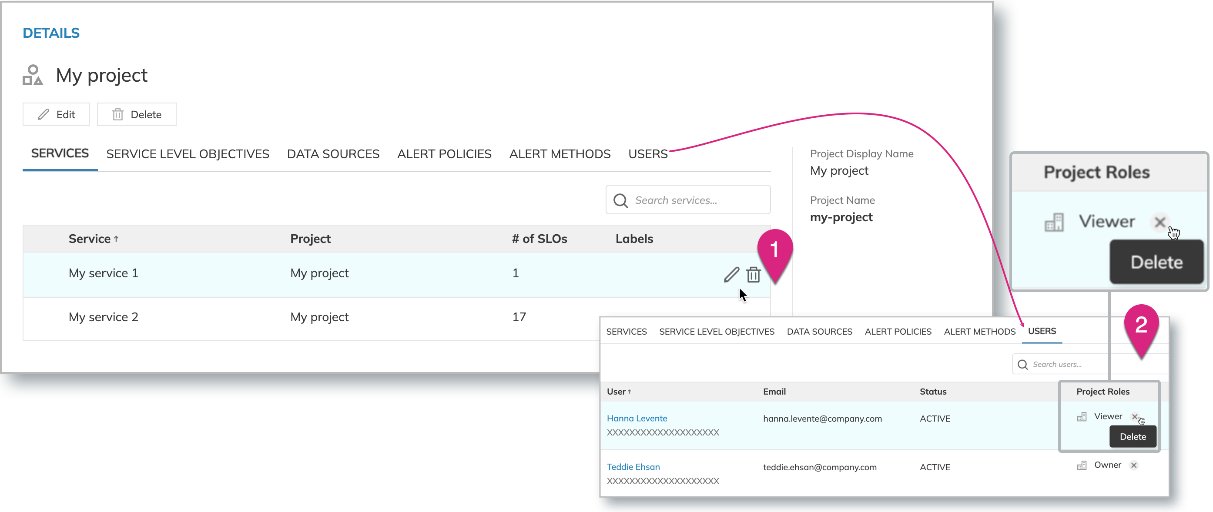Open ALERT METHODS tab in users panel

coord(979,332)
